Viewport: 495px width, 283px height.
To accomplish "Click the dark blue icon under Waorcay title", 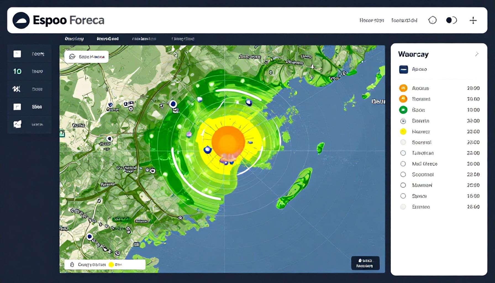I will (403, 69).
